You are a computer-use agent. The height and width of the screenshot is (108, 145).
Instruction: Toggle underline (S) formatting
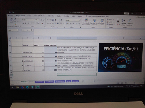pos(28,23)
